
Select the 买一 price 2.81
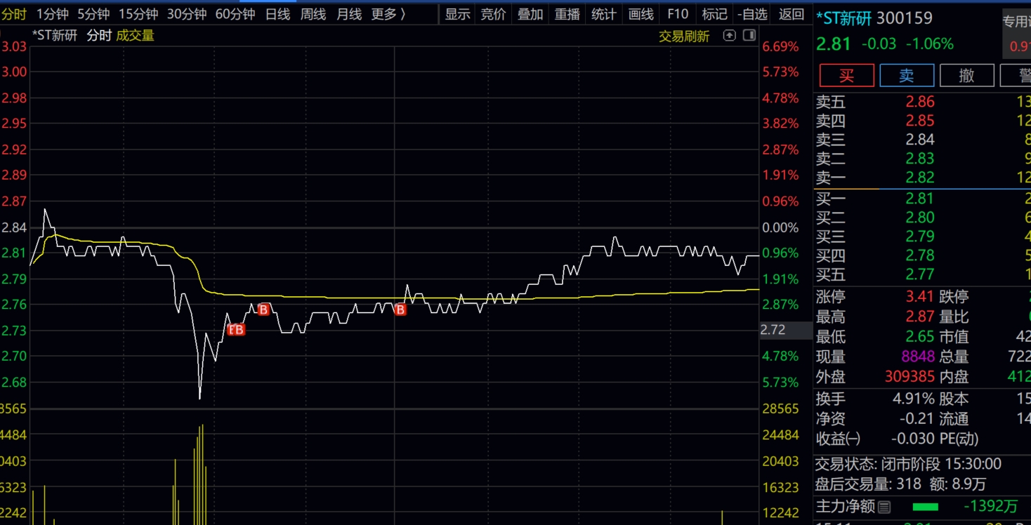920,199
